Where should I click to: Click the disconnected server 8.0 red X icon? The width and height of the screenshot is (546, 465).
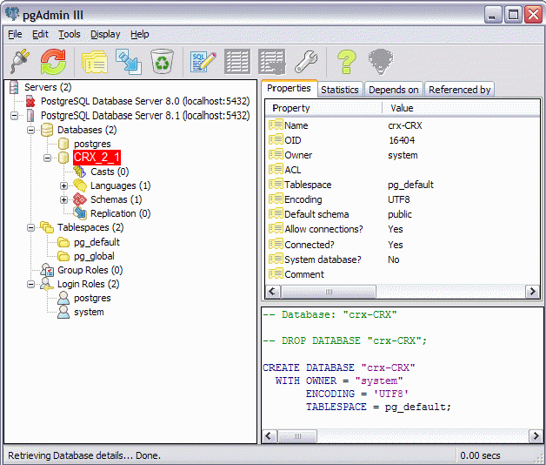(x=30, y=102)
